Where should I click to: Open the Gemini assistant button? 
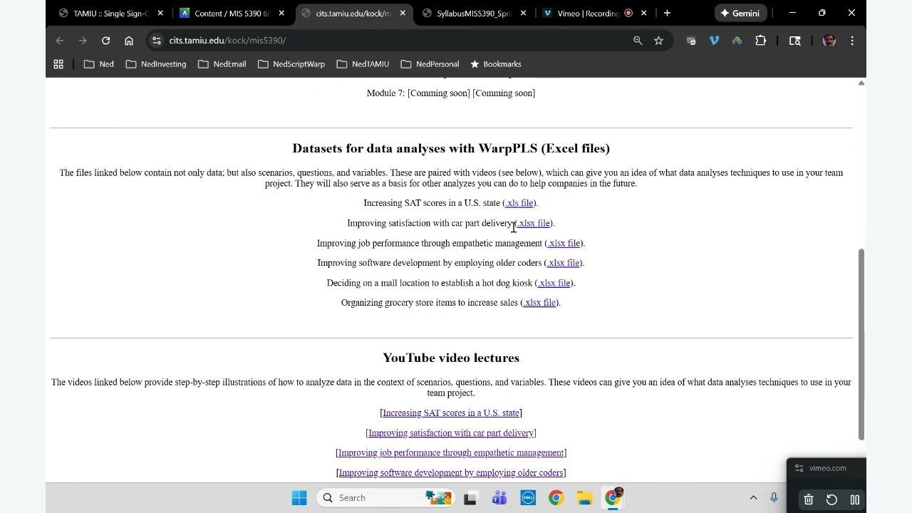pos(740,13)
